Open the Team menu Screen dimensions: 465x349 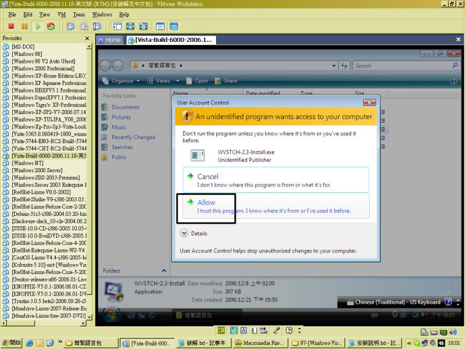tap(79, 15)
